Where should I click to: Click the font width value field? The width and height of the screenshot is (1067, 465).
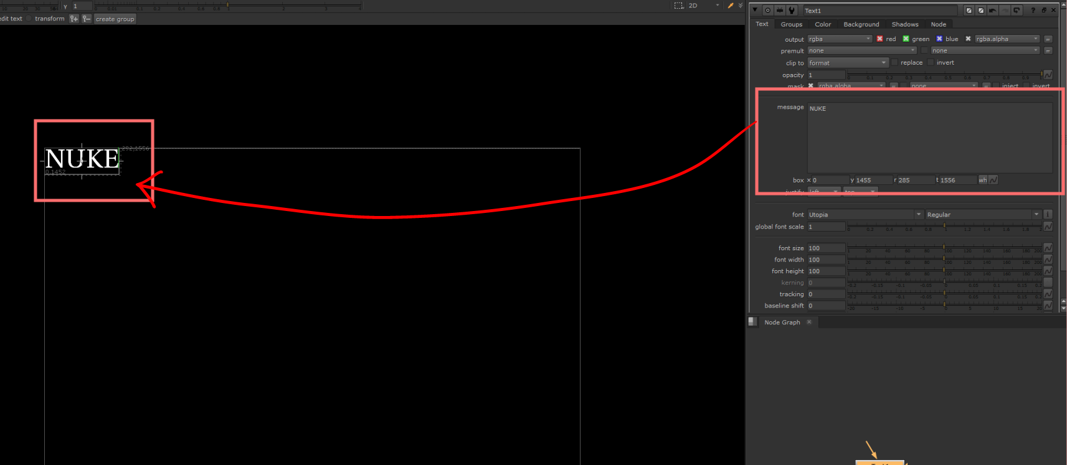click(826, 260)
